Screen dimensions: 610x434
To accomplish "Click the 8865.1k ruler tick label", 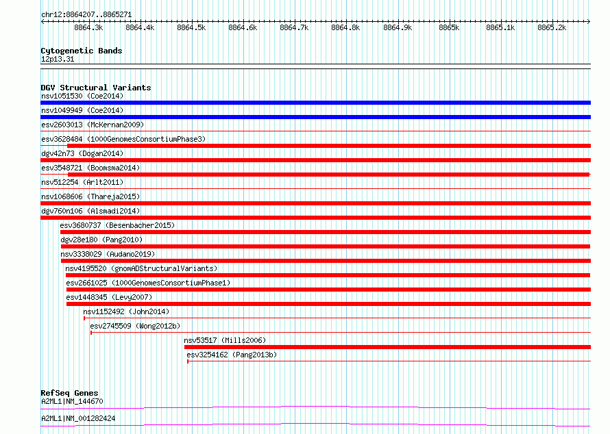I will [500, 27].
